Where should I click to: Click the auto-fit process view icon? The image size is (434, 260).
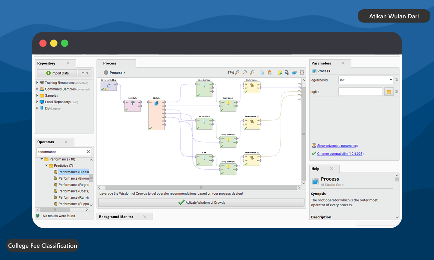click(302, 73)
